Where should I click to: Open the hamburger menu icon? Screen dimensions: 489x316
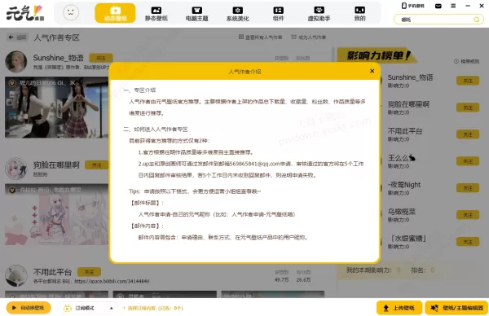tap(453, 6)
